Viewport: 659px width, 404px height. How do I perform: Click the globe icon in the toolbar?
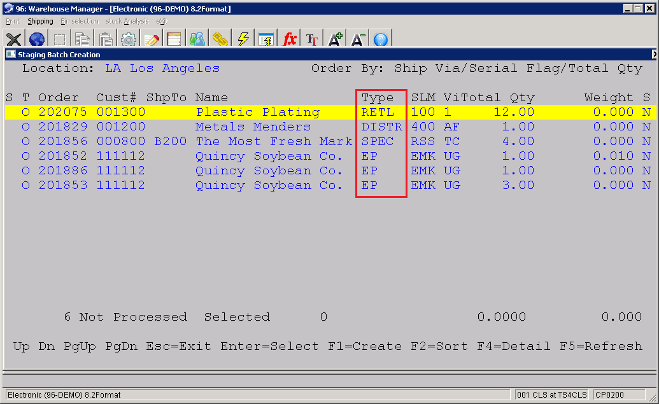tap(37, 39)
